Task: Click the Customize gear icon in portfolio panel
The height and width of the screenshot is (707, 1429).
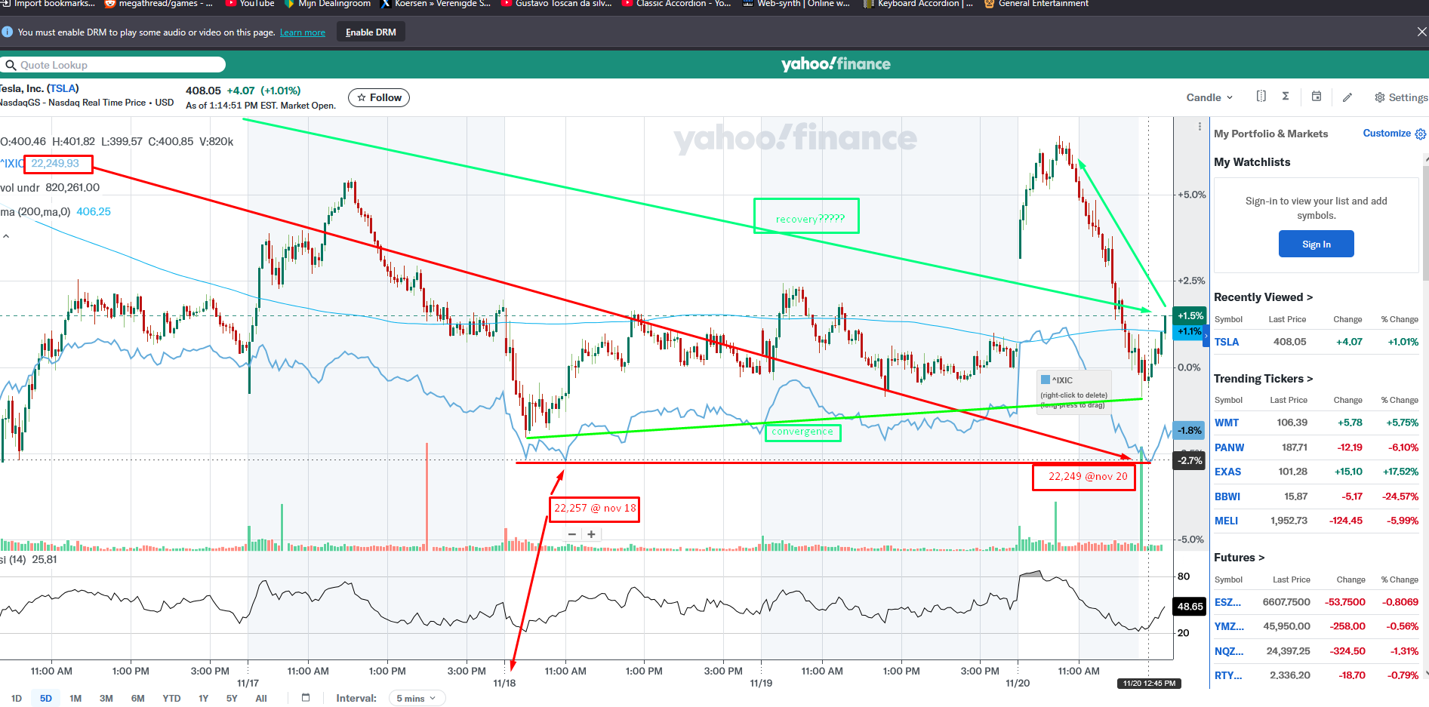Action: (1421, 134)
